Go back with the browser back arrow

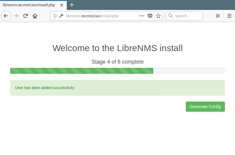[x=6, y=16]
